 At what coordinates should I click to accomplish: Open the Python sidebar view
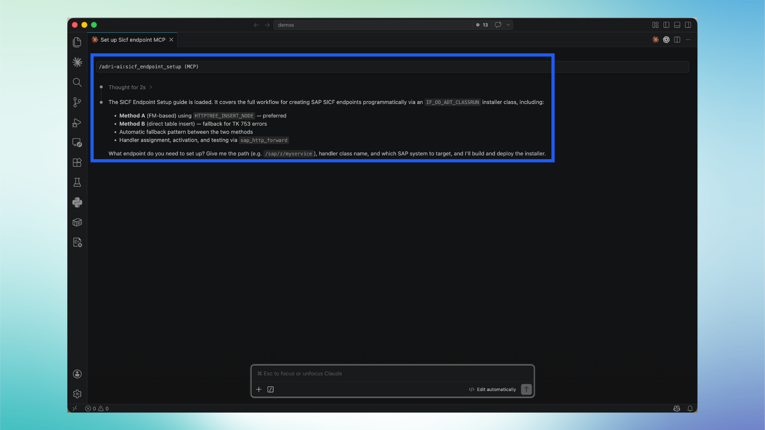pos(77,202)
